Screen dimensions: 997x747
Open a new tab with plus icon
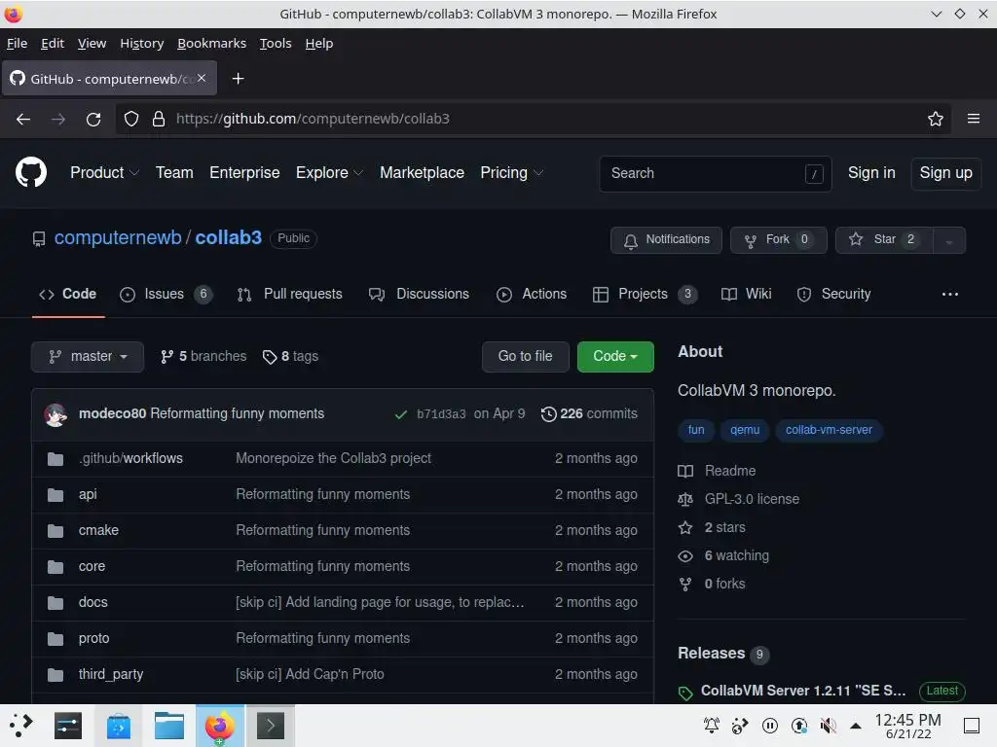238,79
